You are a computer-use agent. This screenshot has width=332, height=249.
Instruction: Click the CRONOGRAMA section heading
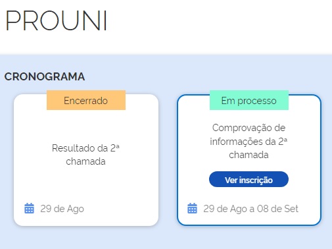pos(45,76)
